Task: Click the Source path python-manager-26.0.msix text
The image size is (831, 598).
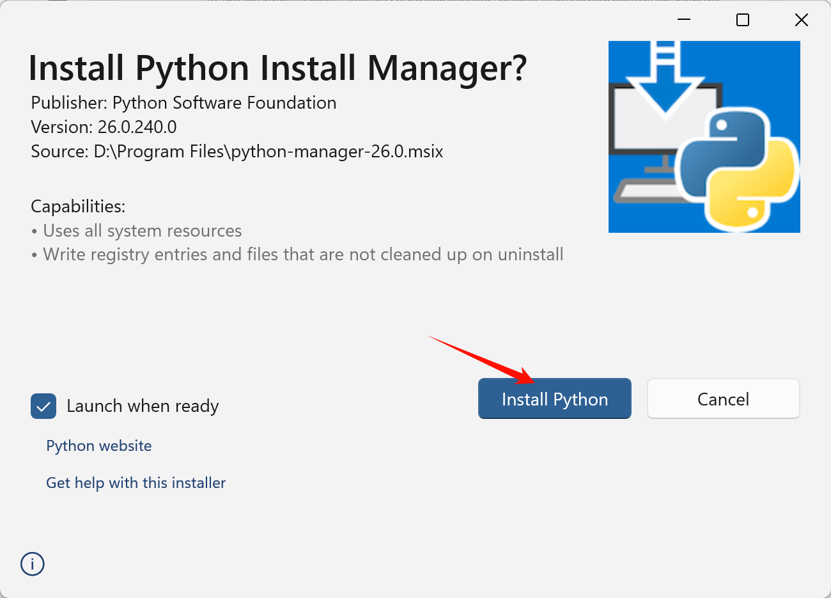Action: point(237,152)
